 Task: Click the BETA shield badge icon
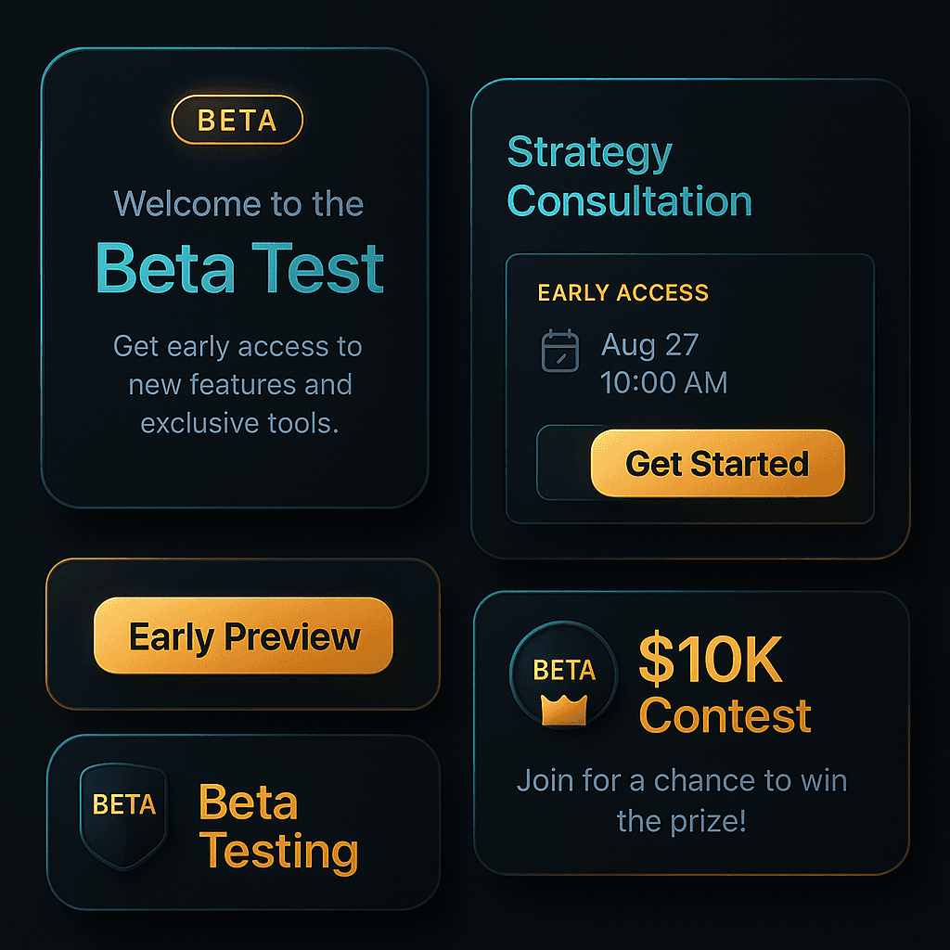tap(123, 815)
